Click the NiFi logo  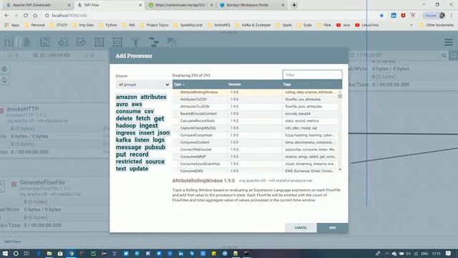tap(17, 42)
